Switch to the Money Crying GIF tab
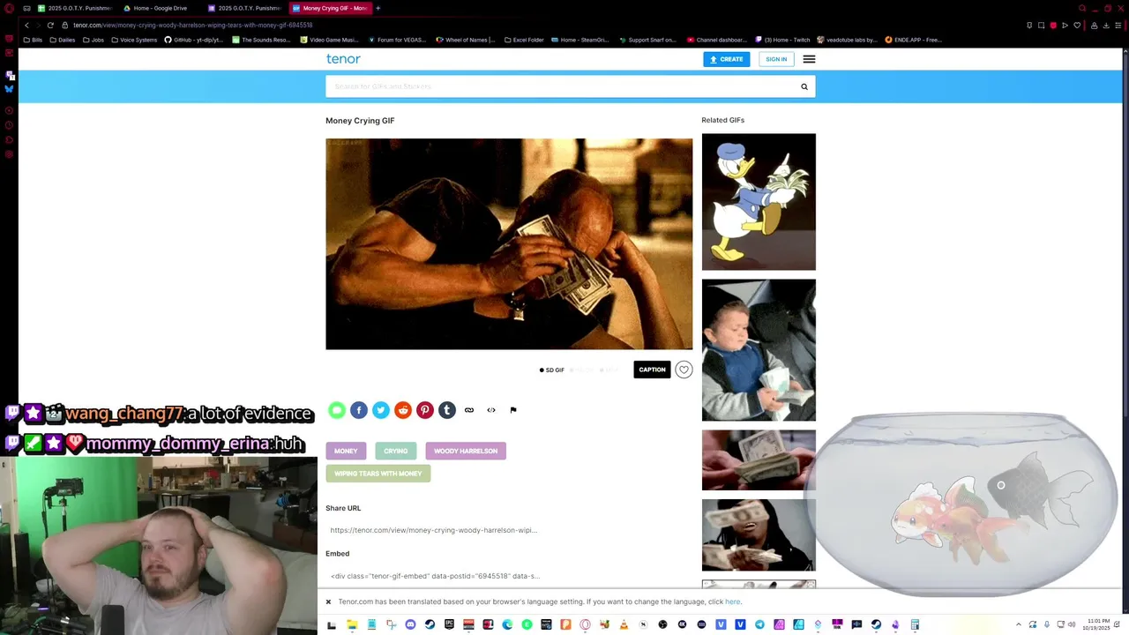The image size is (1129, 635). point(331,8)
